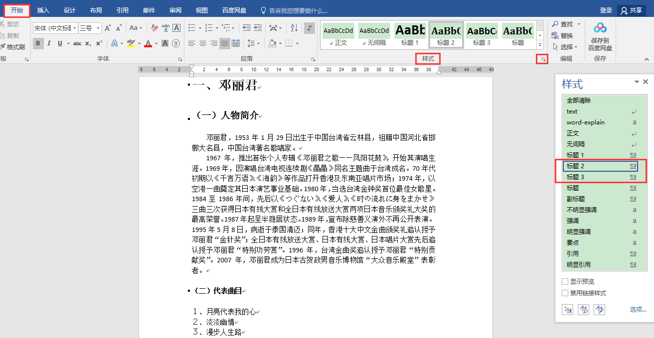
Task: Click the enclosed character (circled 字) icon
Action: coord(176,43)
